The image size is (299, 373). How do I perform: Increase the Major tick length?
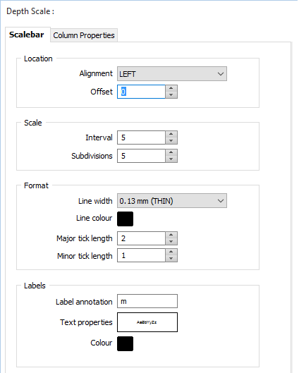coord(171,235)
